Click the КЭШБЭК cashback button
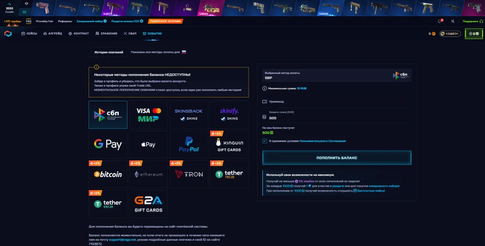The image size is (485, 246). 450,34
